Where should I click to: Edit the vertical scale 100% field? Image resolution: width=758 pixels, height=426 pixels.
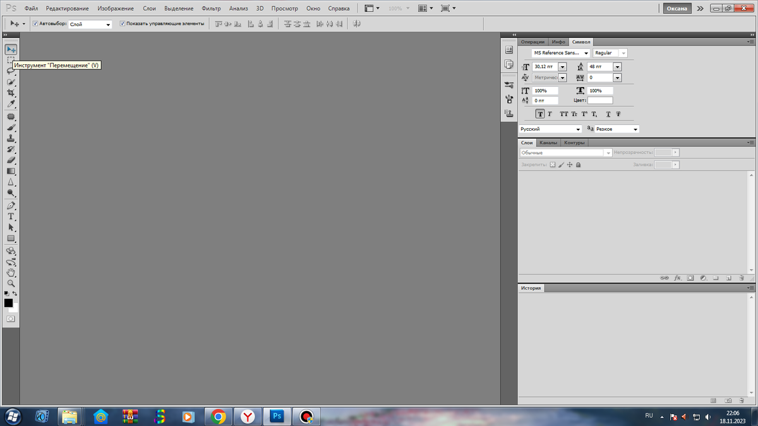coord(545,91)
